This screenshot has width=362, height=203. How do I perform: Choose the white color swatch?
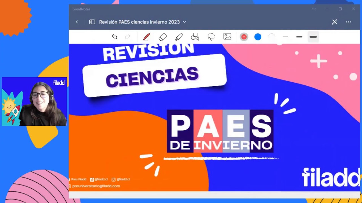coord(271,37)
